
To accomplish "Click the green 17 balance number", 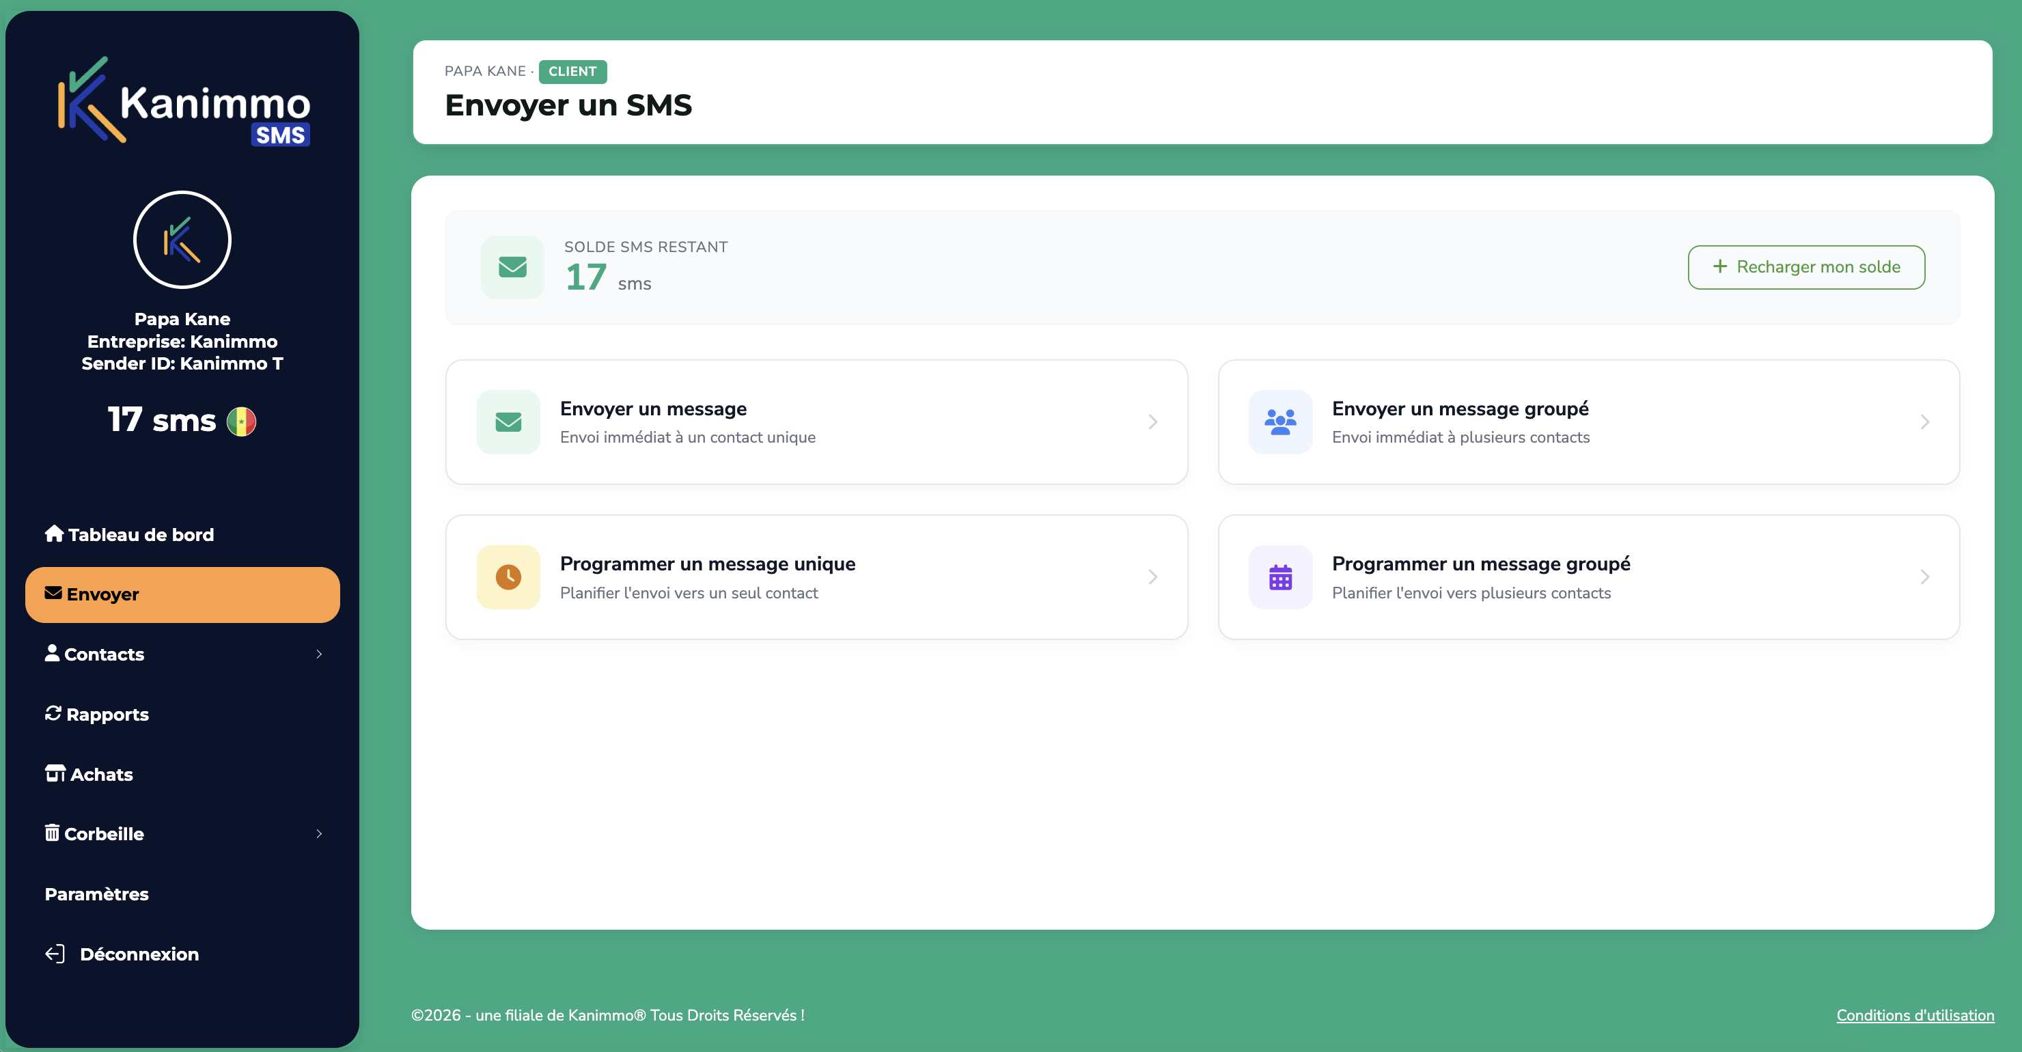I will click(586, 277).
